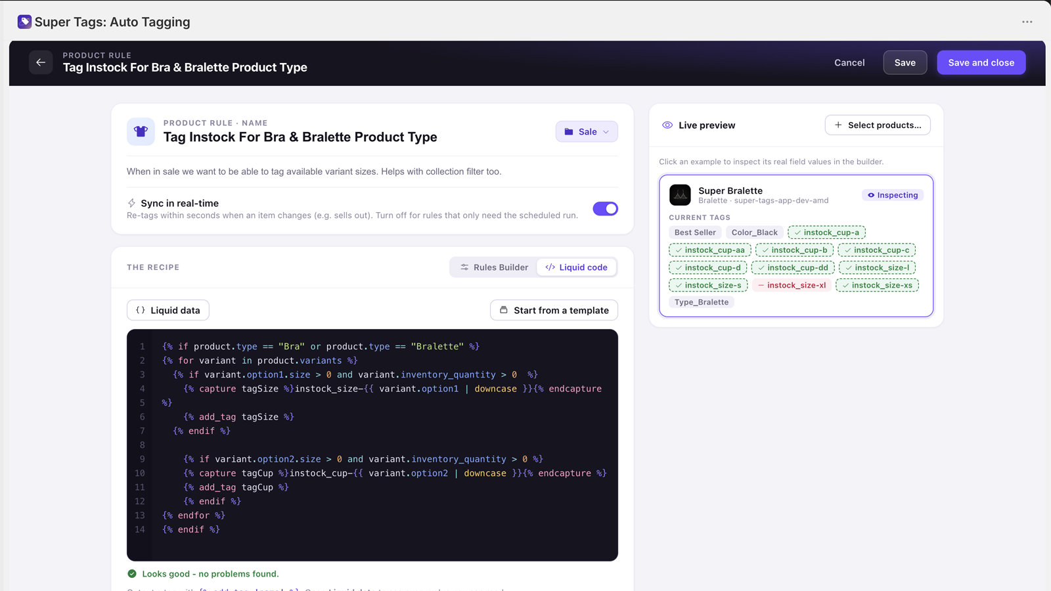Click the Type_Bralette tag
Screen dimensions: 1051x591
coord(702,302)
